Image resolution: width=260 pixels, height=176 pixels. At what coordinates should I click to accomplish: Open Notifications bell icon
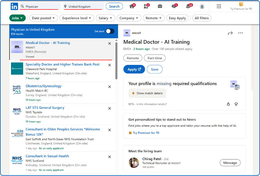tap(188, 6)
